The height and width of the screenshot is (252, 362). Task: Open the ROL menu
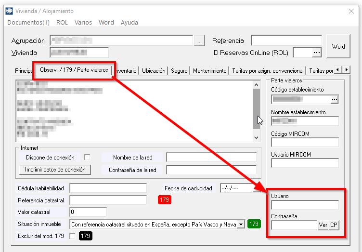(62, 22)
